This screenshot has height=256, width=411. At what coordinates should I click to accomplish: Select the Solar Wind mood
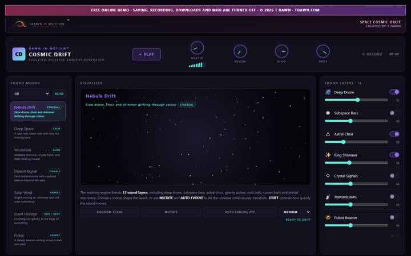38,197
